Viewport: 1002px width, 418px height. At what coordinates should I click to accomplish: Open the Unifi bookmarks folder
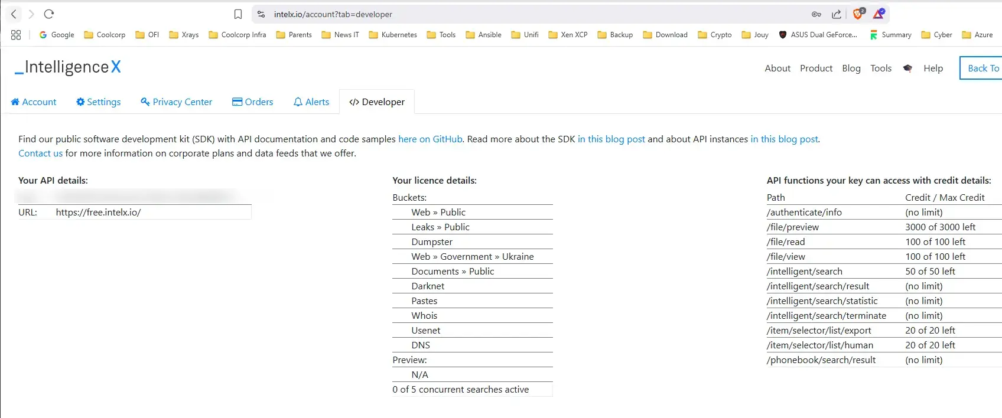(x=525, y=35)
